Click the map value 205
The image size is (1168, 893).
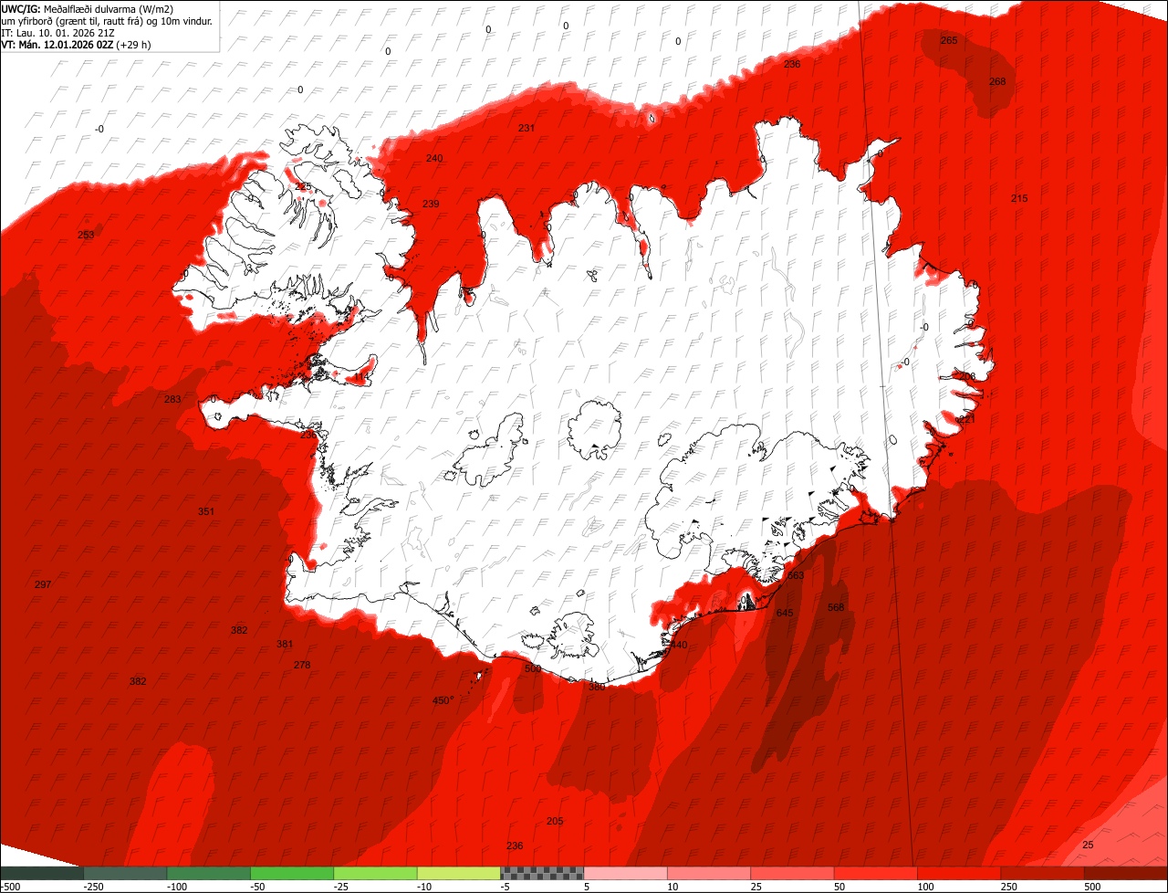pyautogui.click(x=555, y=821)
